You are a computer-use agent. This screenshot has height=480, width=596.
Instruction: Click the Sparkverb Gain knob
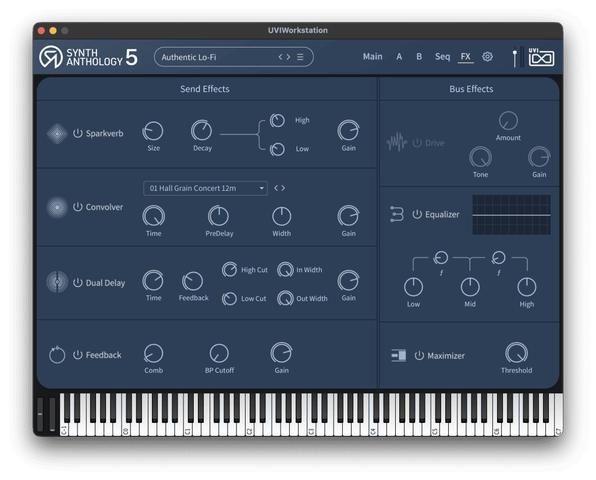click(x=348, y=131)
